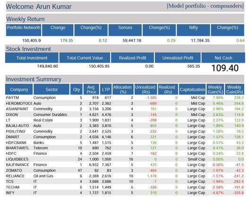Sort table by Capitalization header
The width and height of the screenshot is (249, 204).
coord(192,89)
